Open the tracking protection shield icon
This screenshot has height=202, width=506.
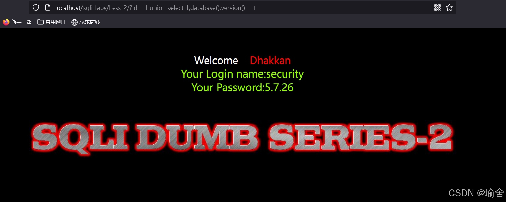36,7
